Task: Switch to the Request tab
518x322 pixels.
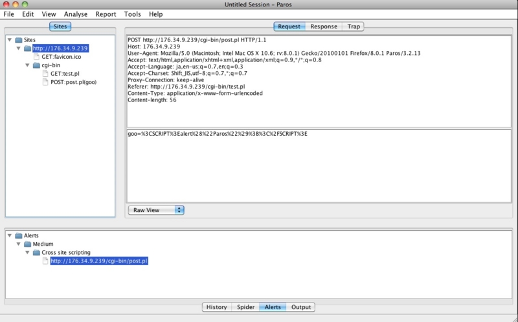Action: coord(289,27)
